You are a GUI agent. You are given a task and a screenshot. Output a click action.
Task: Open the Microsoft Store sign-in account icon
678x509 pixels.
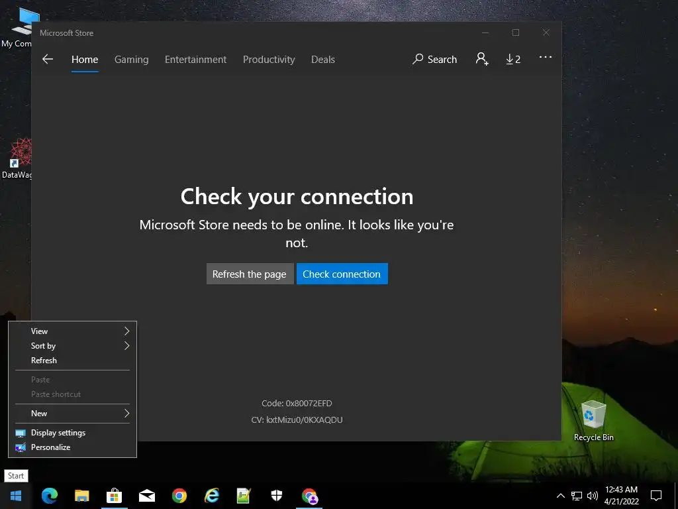[x=482, y=59]
